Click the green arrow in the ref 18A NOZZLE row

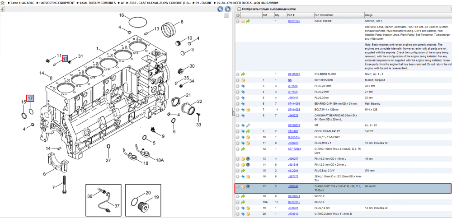(243, 202)
